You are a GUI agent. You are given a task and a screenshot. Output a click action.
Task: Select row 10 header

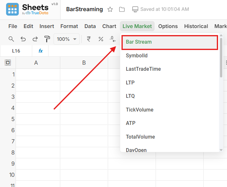[8, 175]
